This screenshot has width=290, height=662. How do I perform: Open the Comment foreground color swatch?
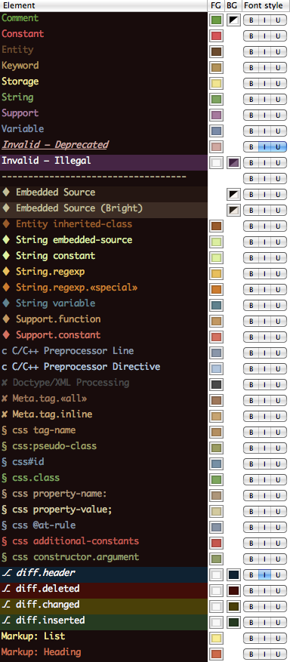pos(217,20)
